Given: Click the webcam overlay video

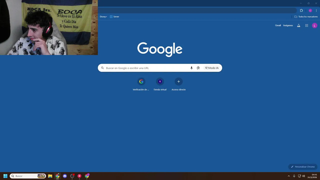Looking at the screenshot, I should [49, 27].
